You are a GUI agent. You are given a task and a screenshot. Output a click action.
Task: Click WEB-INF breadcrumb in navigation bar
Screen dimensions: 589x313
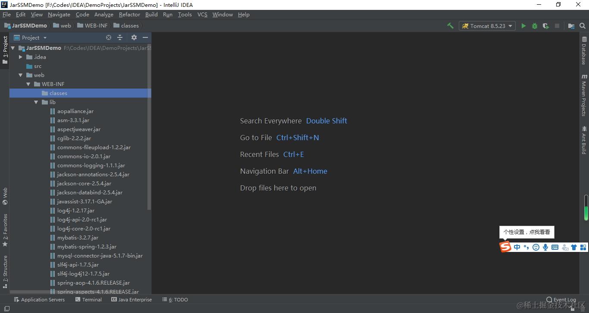click(92, 26)
